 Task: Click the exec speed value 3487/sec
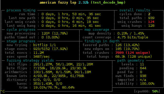coord(42,57)
